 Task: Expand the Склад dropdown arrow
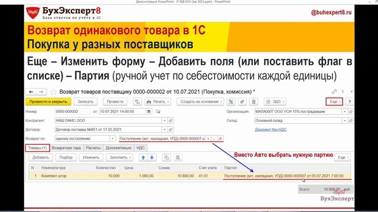pos(345,120)
